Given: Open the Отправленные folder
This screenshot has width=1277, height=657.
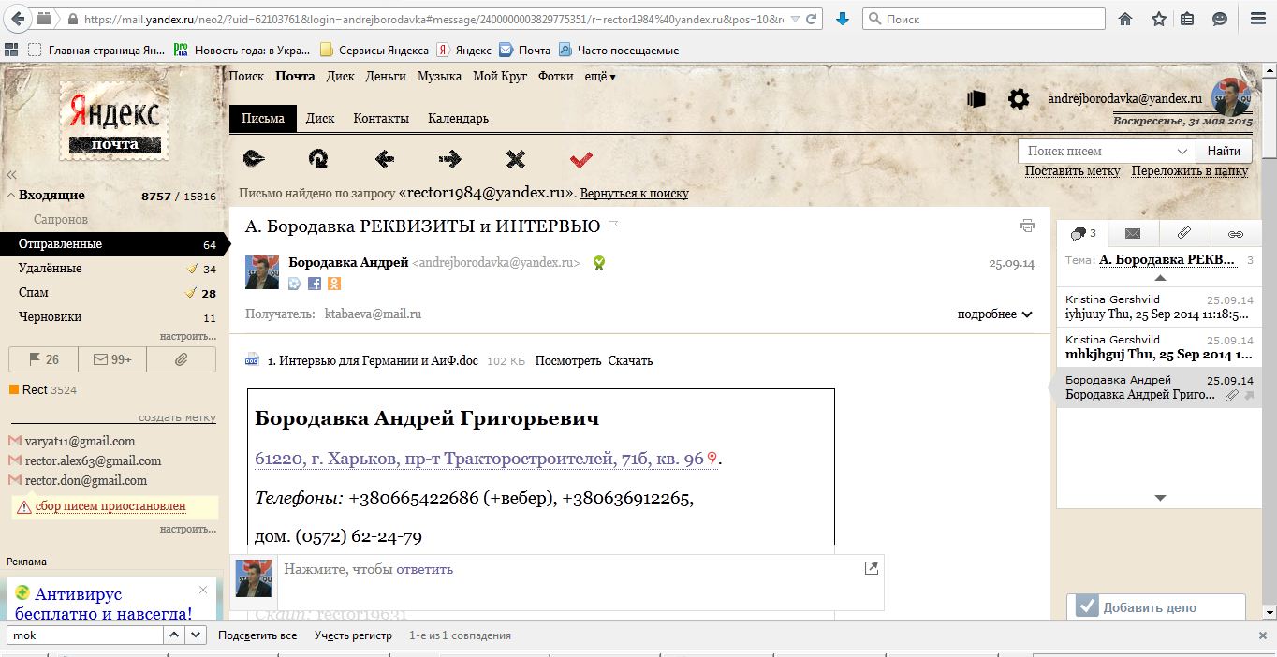Looking at the screenshot, I should coord(60,244).
